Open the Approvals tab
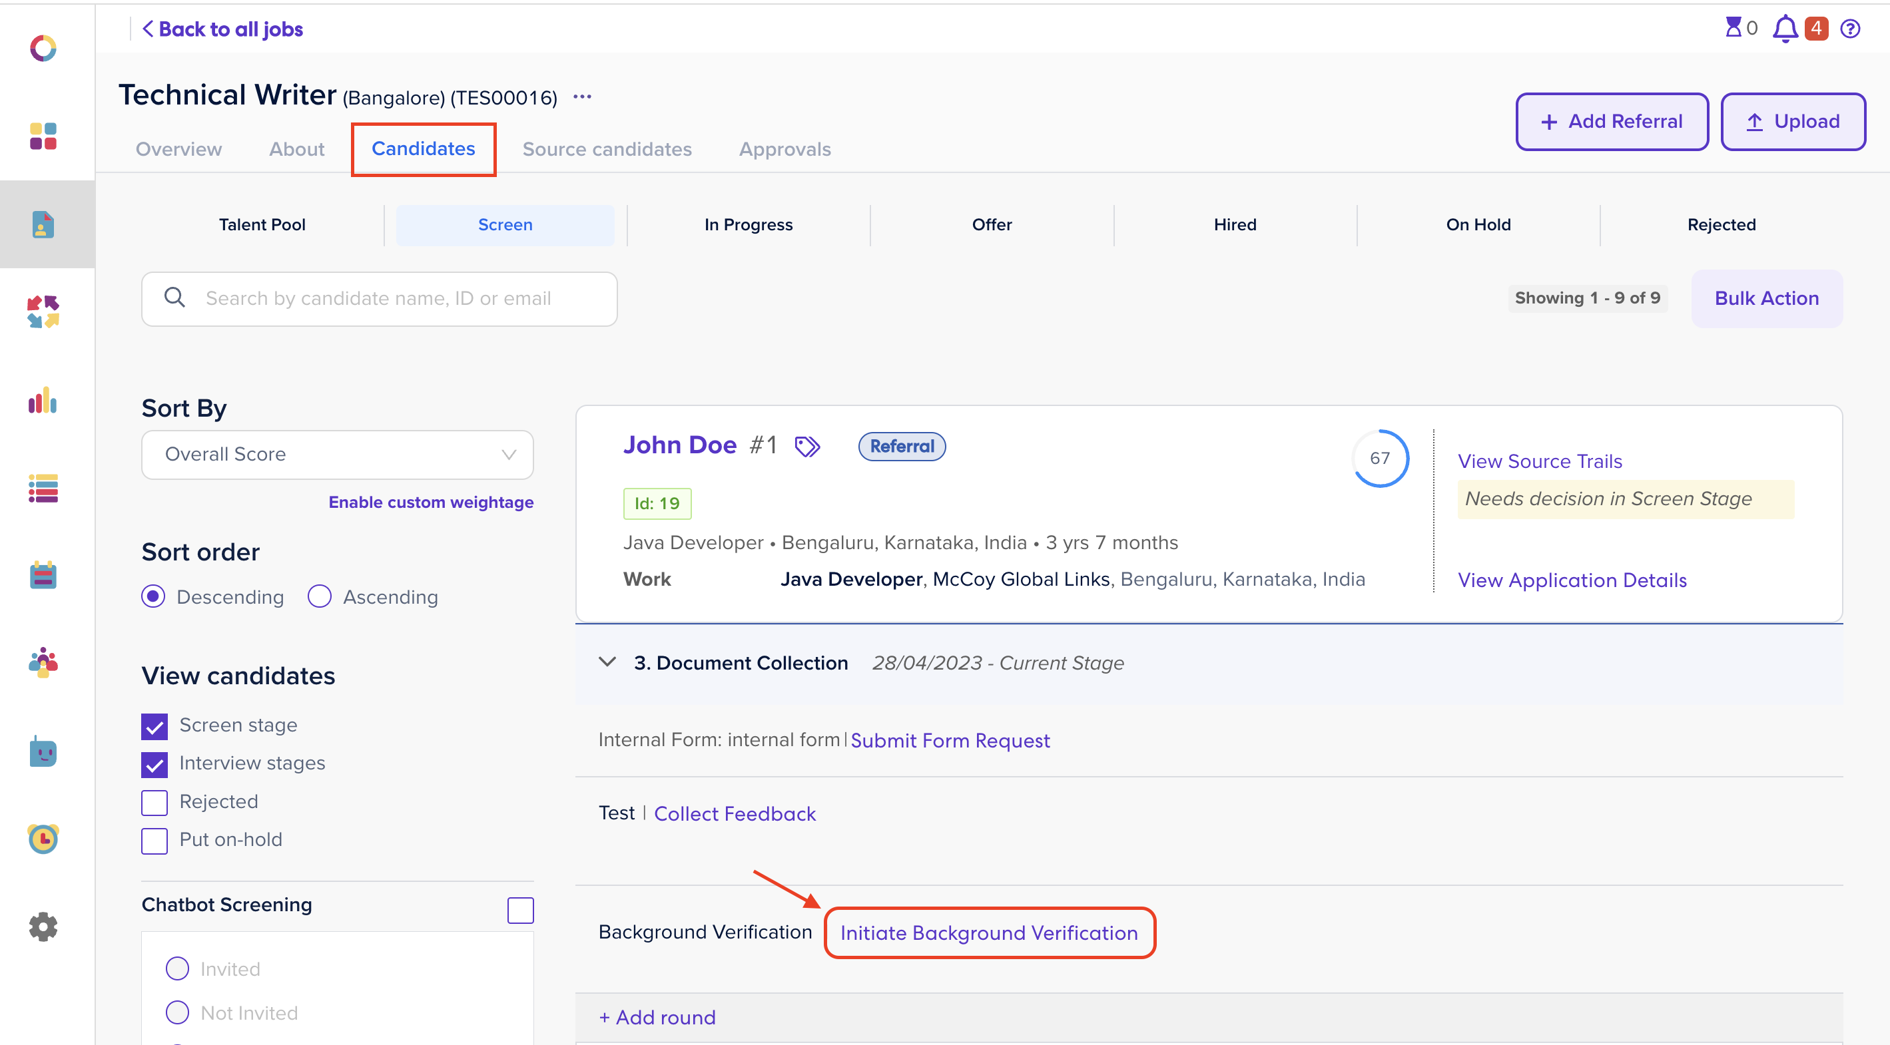The height and width of the screenshot is (1045, 1890). click(x=785, y=149)
